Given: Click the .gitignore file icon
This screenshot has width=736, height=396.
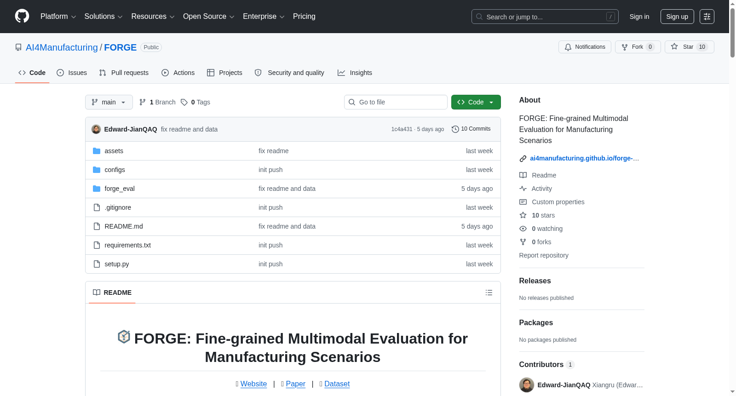Looking at the screenshot, I should [x=97, y=207].
